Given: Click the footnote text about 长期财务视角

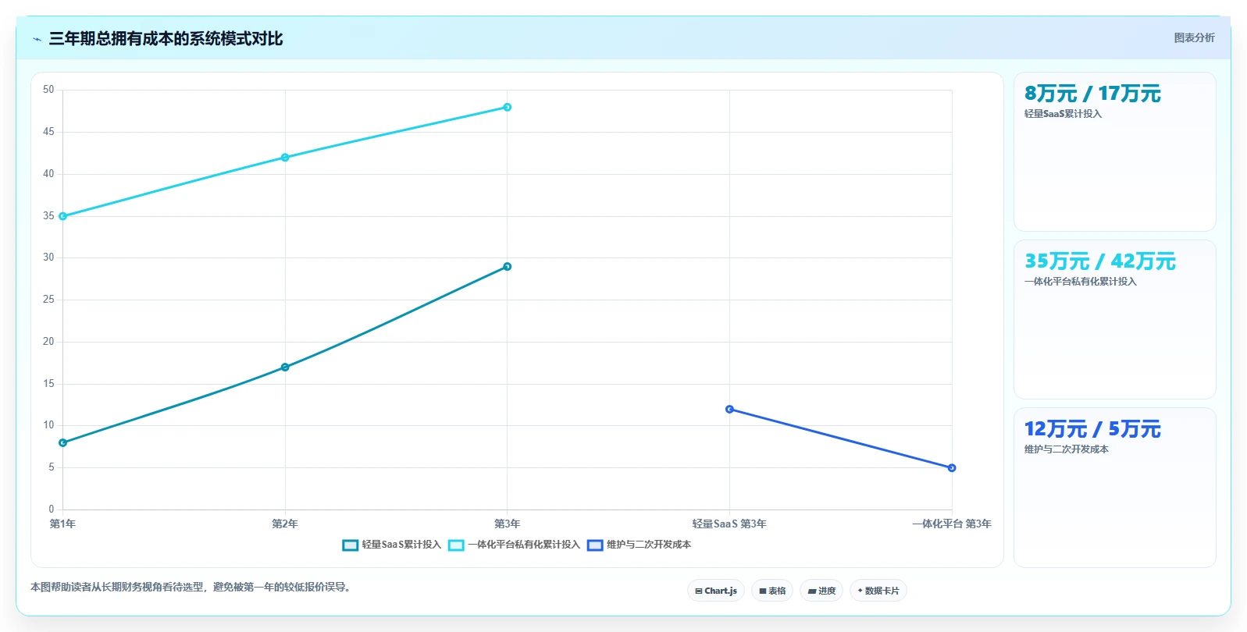Looking at the screenshot, I should coord(192,587).
